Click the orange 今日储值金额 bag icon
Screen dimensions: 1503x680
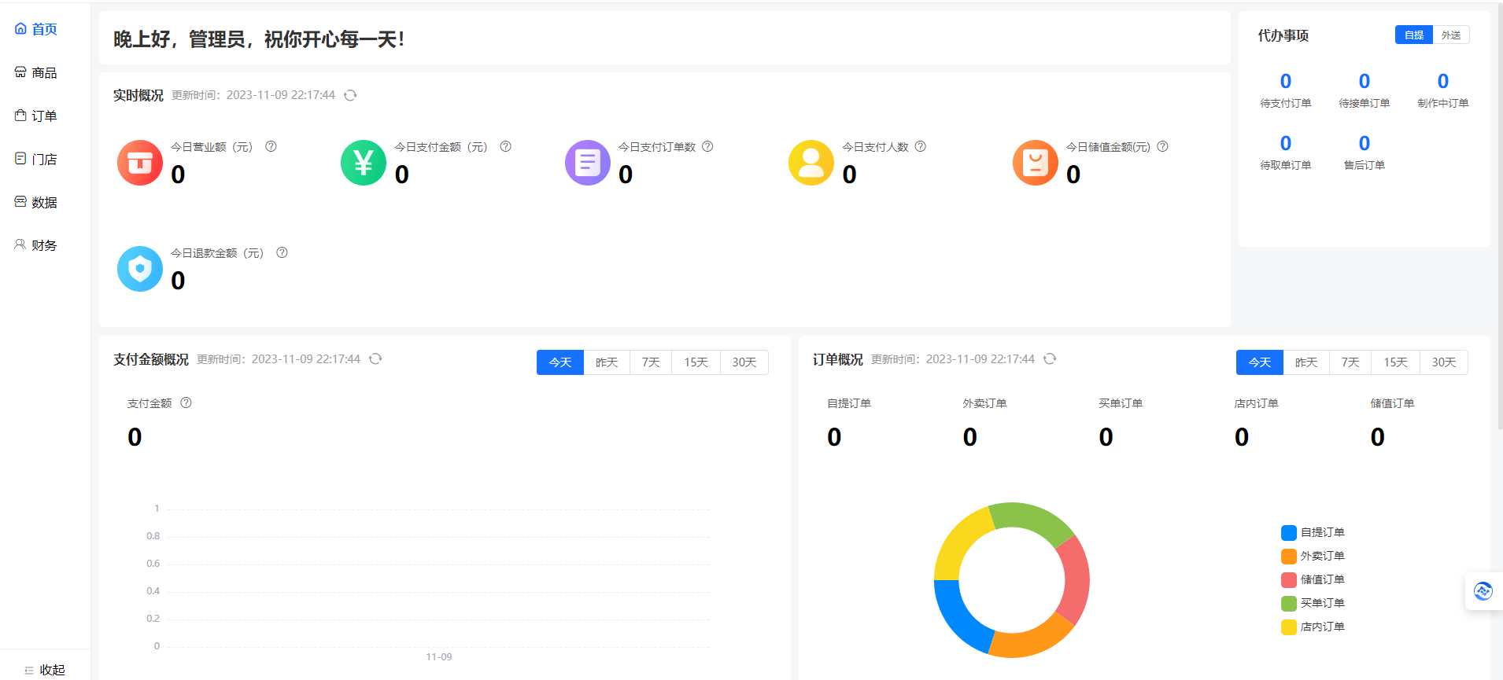click(x=1036, y=163)
